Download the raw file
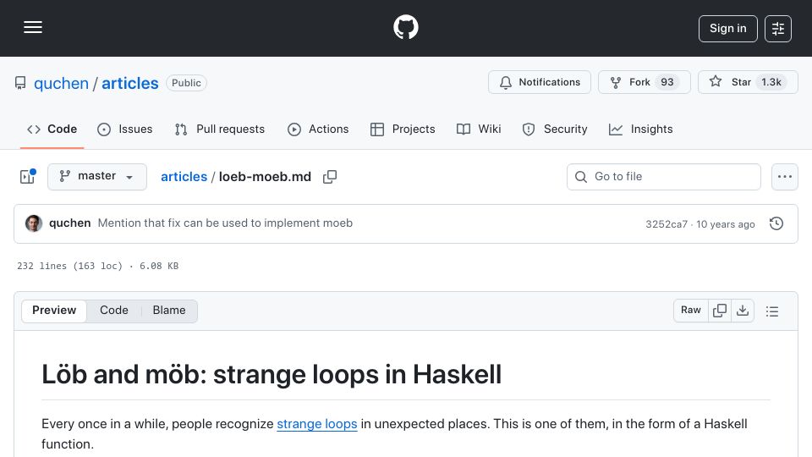This screenshot has height=457, width=812. 743,310
